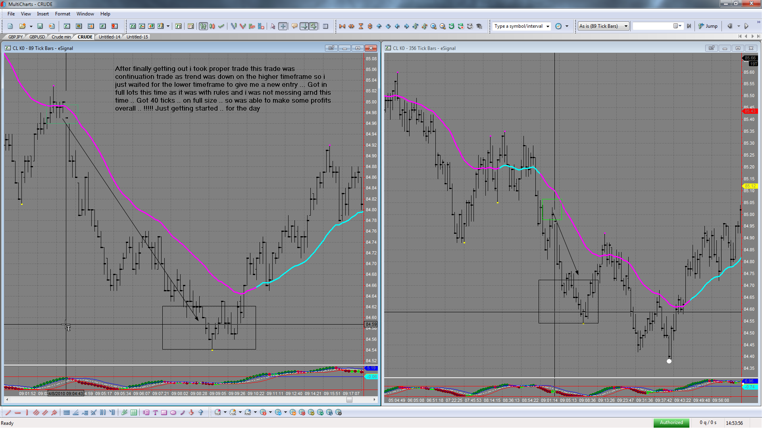This screenshot has width=762, height=428.
Task: Click the hourglass compress bars icon
Action: pos(361,26)
